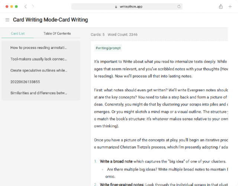Click the Write a broad note list item
The height and width of the screenshot is (186, 238).
point(163,161)
